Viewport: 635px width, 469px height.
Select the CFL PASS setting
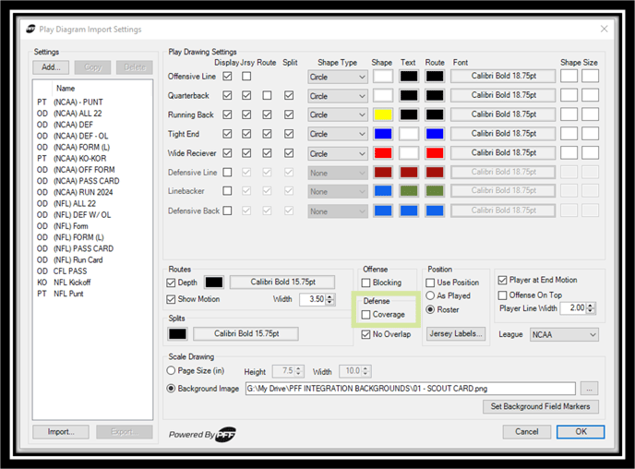point(69,271)
